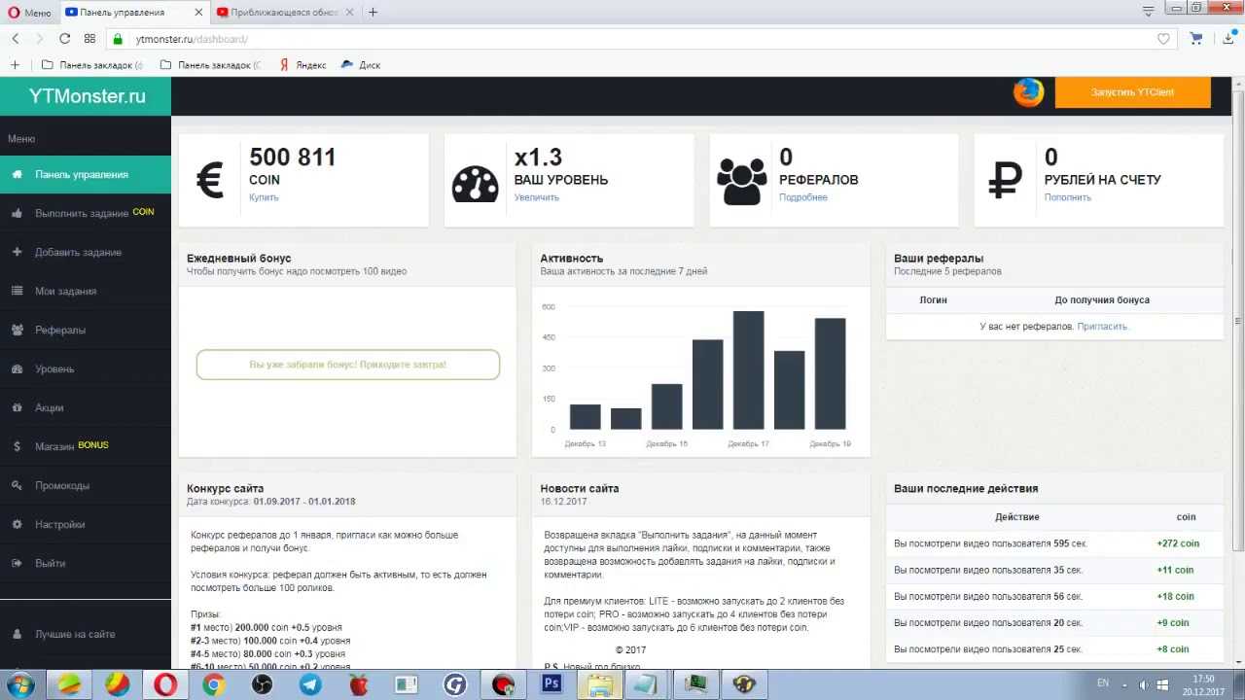Show hidden tray icons arrow
Viewport: 1245px width, 700px height.
click(x=1125, y=684)
